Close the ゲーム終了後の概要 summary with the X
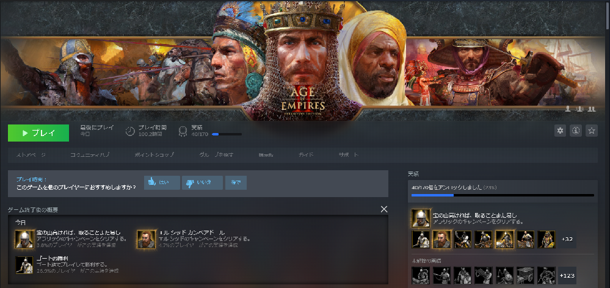 pyautogui.click(x=384, y=209)
